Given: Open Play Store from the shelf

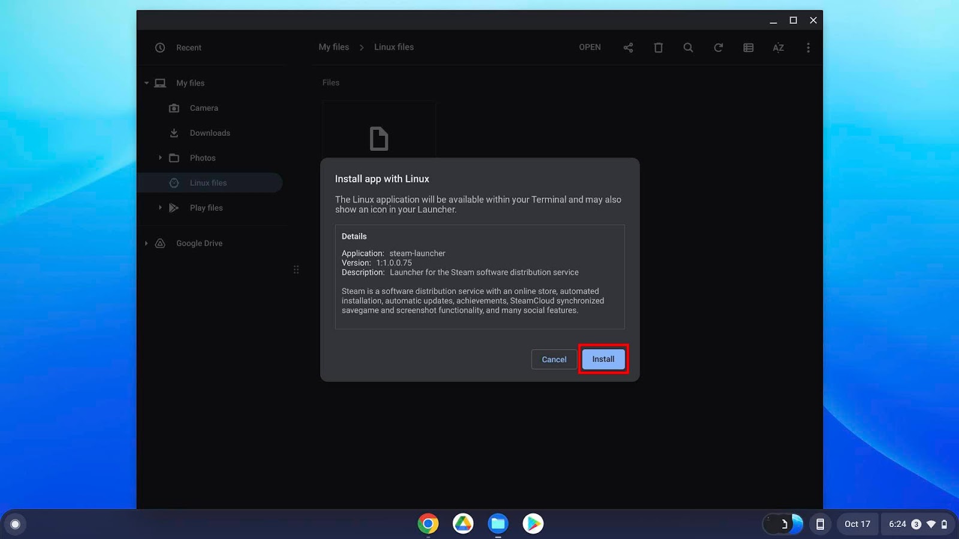Looking at the screenshot, I should (x=533, y=524).
